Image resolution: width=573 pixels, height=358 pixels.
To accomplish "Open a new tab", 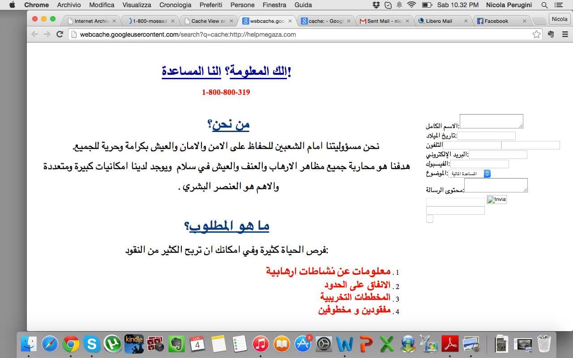I will click(540, 21).
